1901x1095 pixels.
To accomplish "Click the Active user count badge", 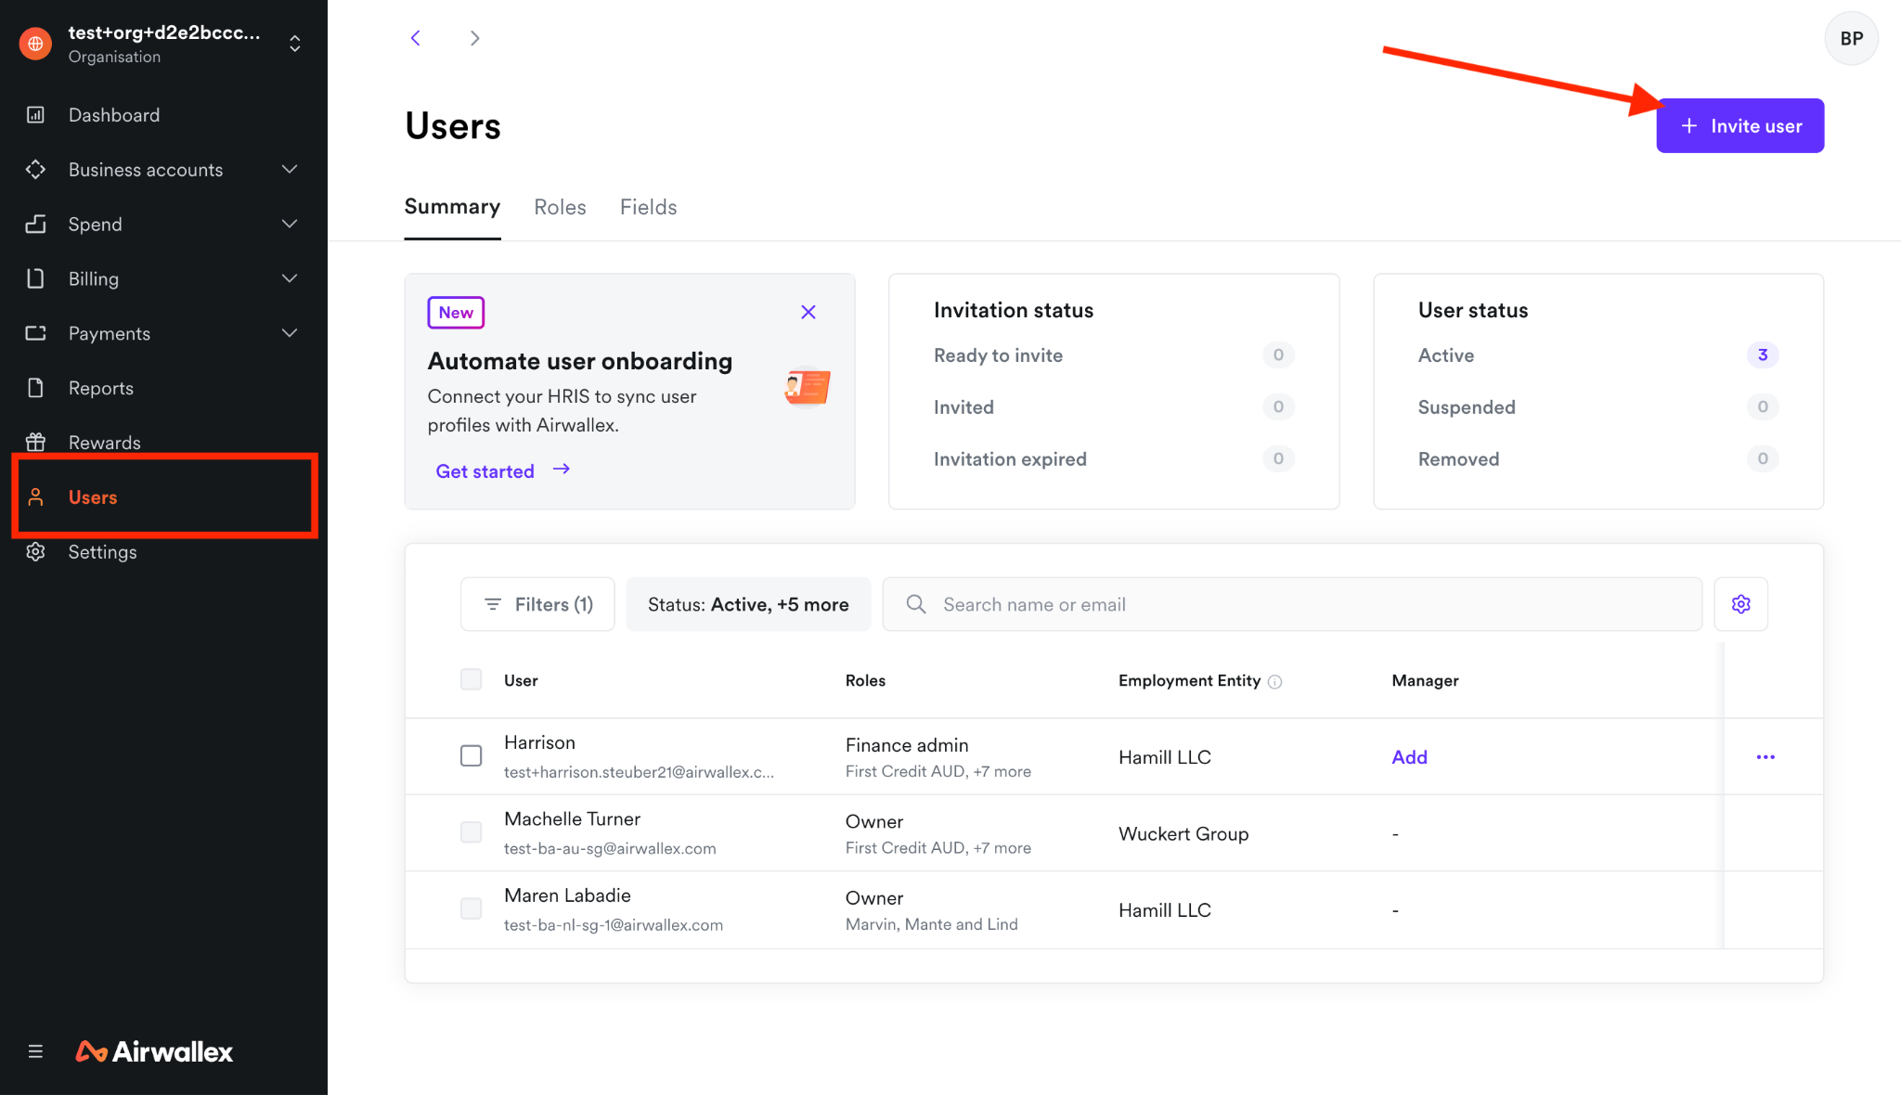I will pos(1762,355).
